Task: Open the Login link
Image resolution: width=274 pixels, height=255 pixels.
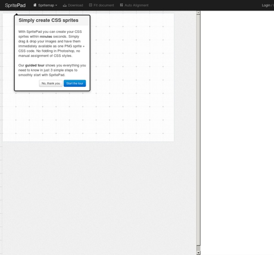Action: 266,5
